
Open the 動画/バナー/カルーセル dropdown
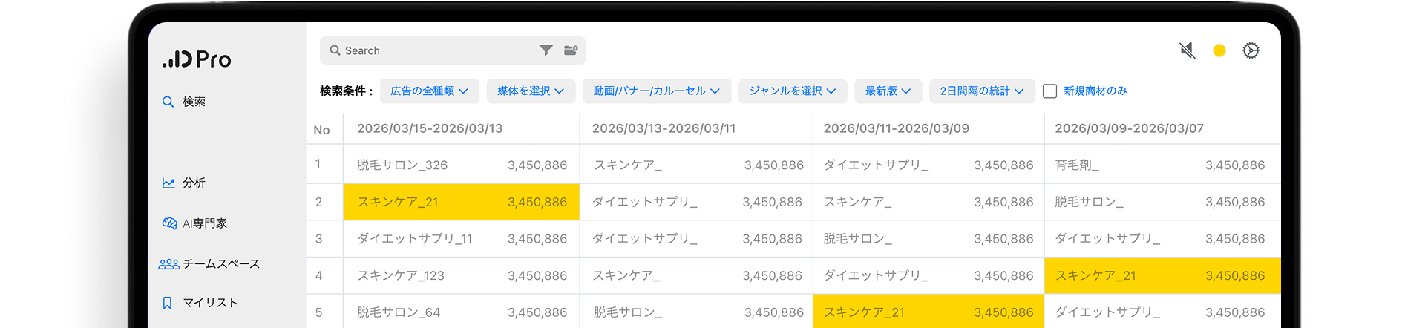[656, 91]
